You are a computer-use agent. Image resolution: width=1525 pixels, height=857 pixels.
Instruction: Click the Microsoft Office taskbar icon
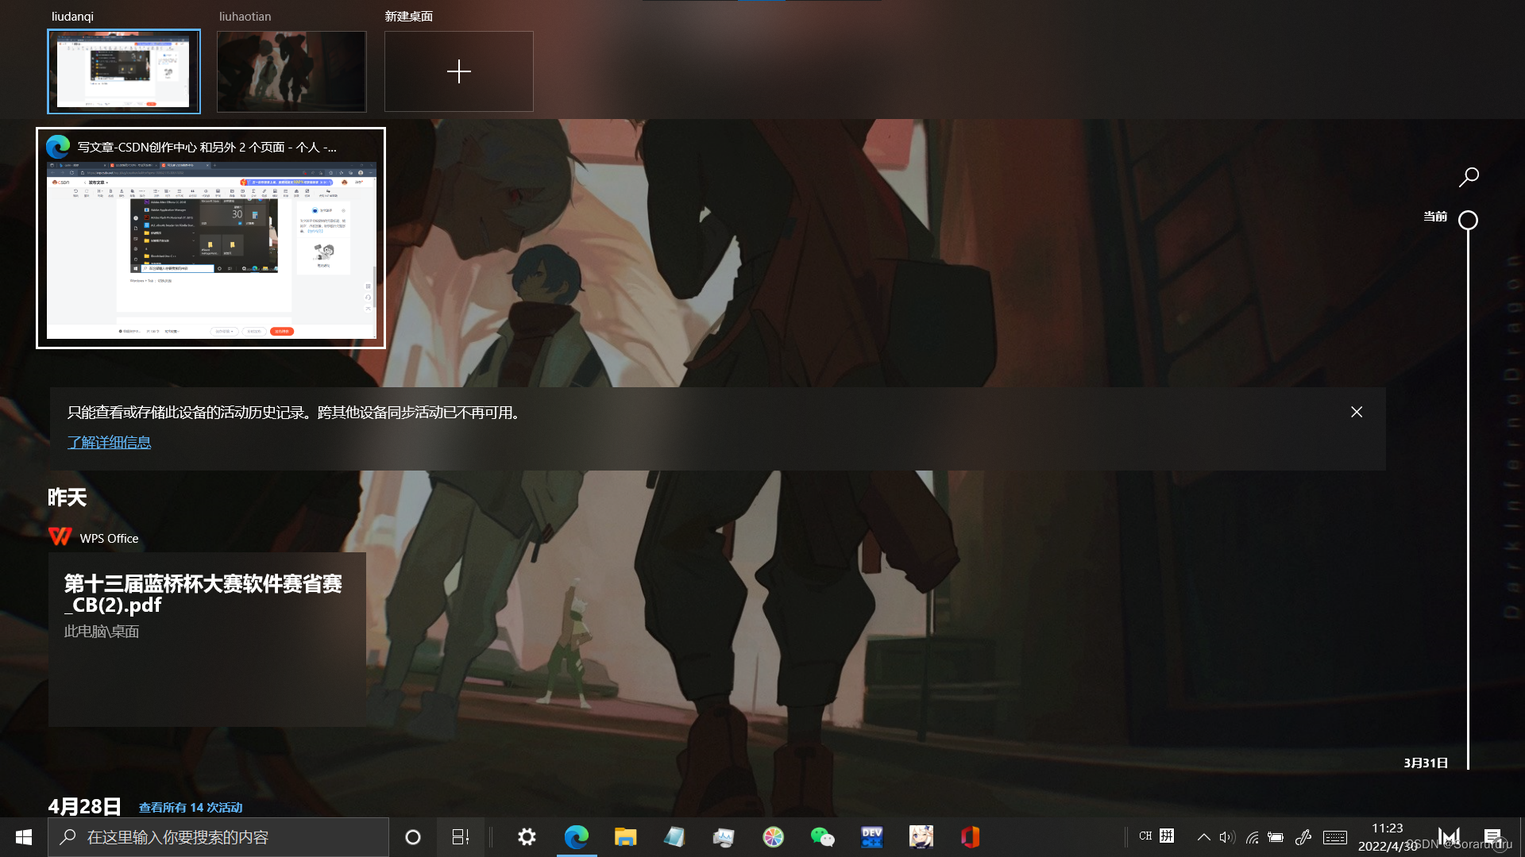970,837
